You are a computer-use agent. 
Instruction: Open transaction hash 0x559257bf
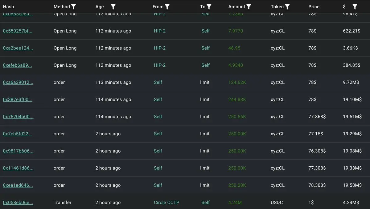point(18,31)
